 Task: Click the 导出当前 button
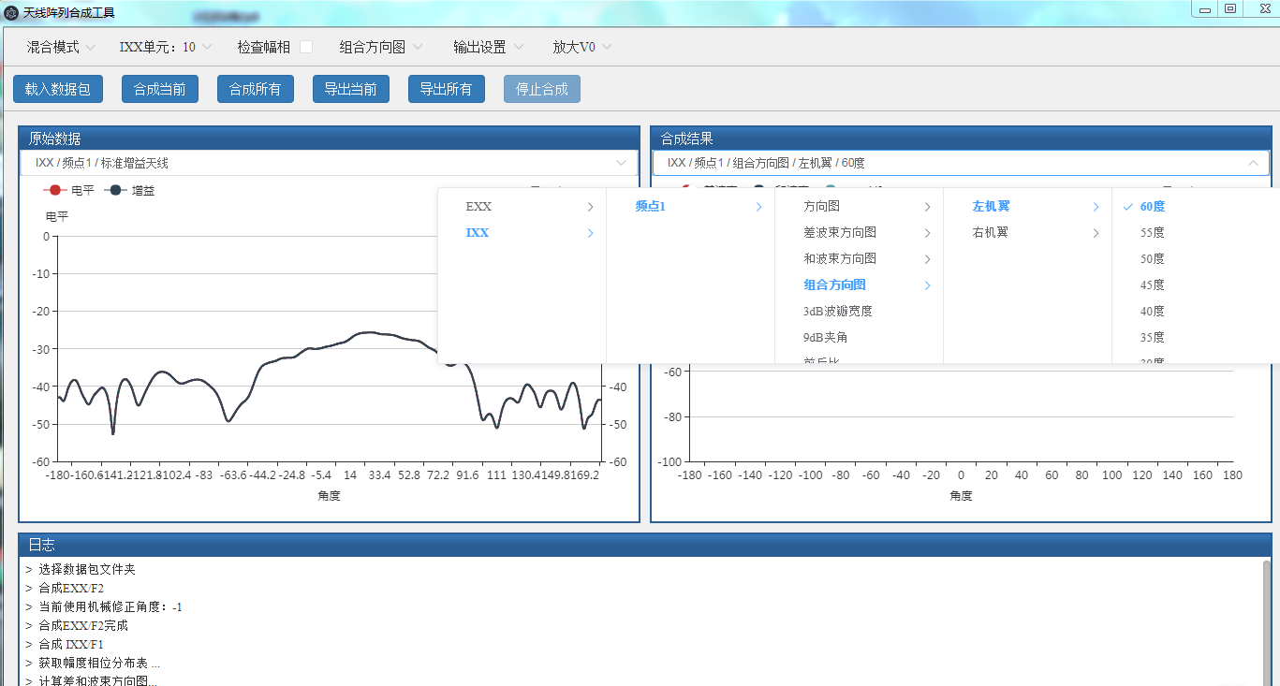(351, 89)
